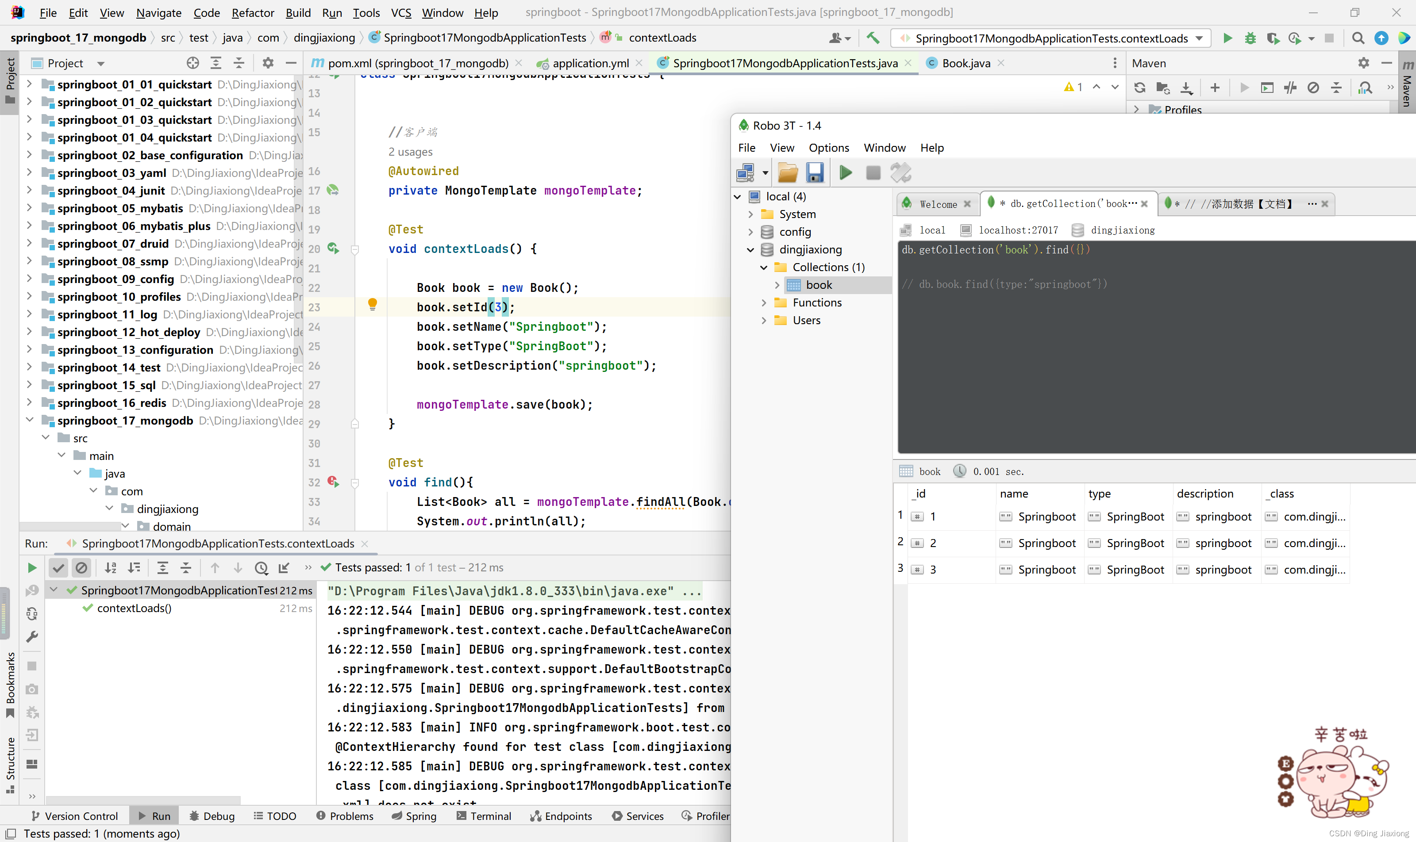Image resolution: width=1416 pixels, height=842 pixels.
Task: Click the Test History clock icon
Action: pyautogui.click(x=261, y=568)
